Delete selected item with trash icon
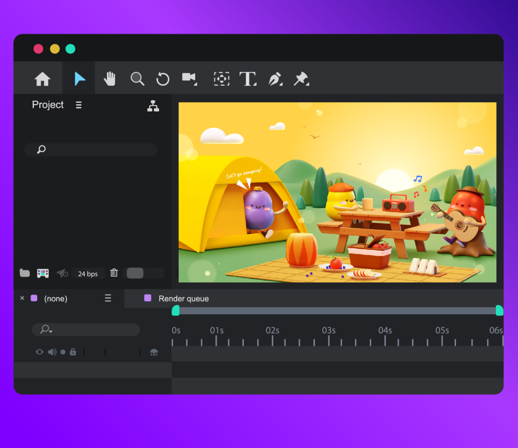The image size is (518, 448). coord(114,273)
